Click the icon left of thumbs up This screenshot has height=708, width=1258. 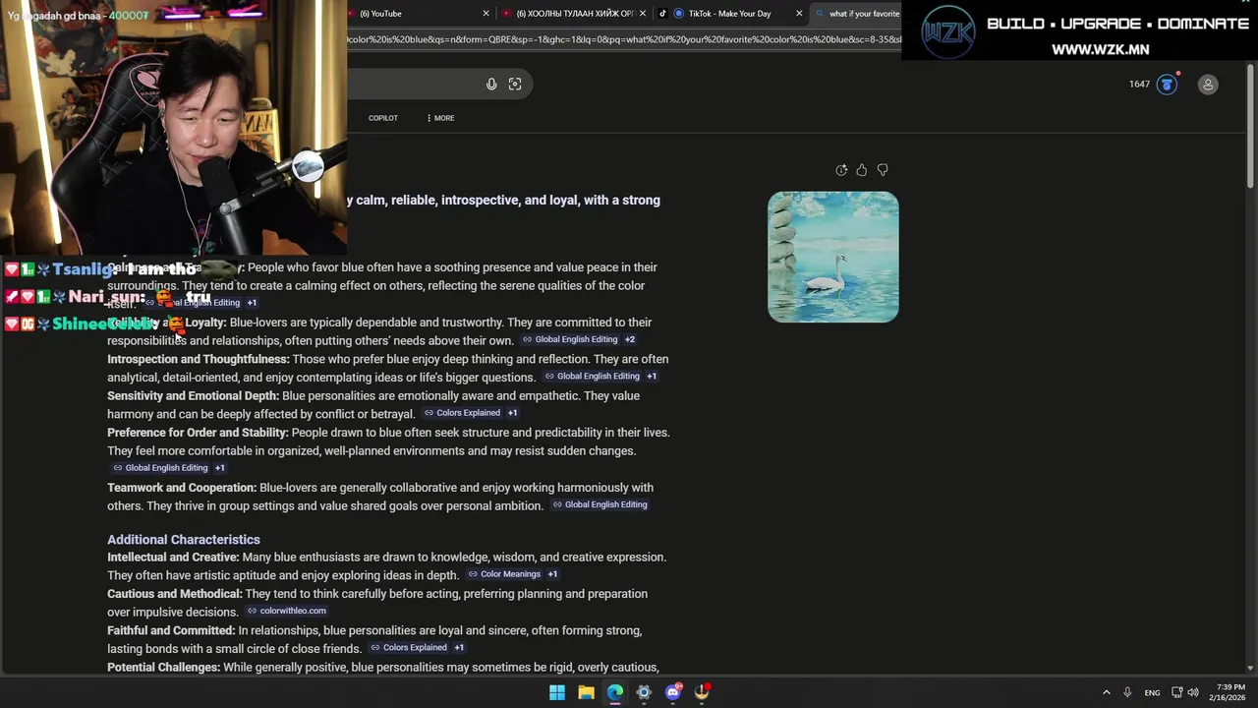pos(841,170)
